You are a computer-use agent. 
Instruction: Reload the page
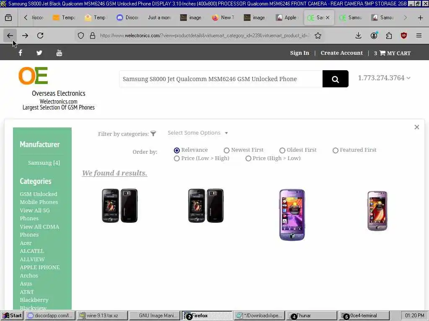tap(40, 36)
